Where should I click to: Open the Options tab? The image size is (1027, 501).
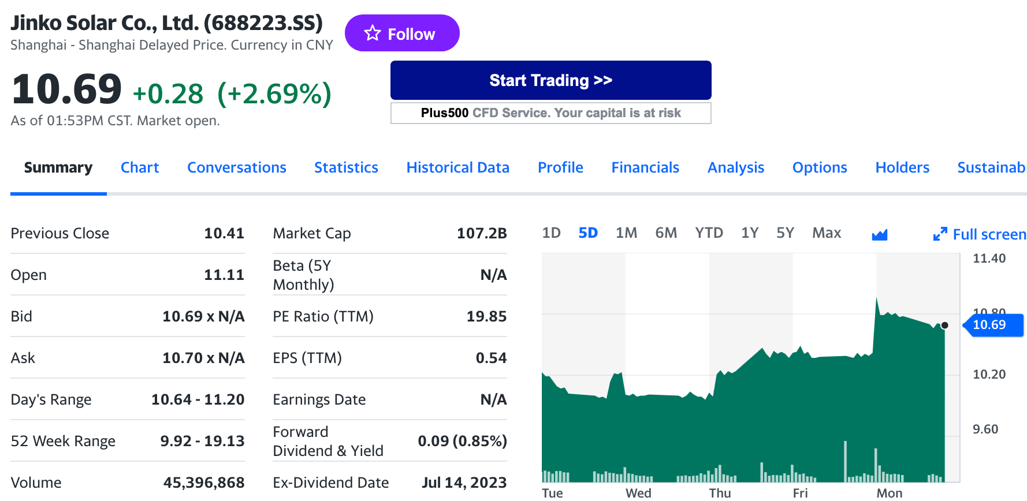point(819,167)
